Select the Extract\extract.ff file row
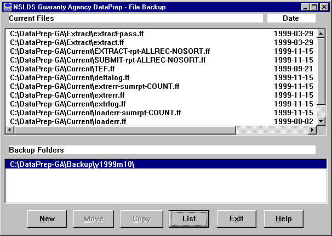 [x=161, y=42]
